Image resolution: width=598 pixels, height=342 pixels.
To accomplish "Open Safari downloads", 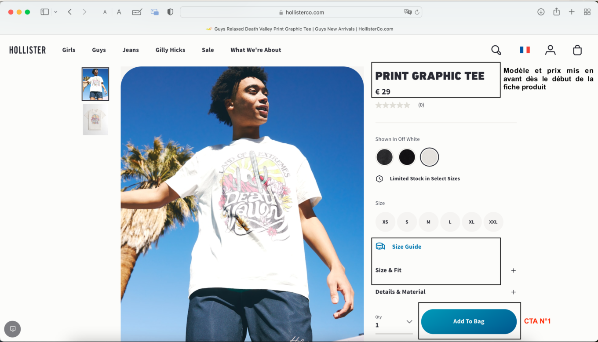I will pyautogui.click(x=541, y=12).
